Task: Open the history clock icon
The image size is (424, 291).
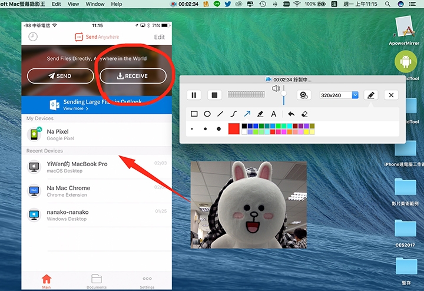Action: (x=33, y=37)
